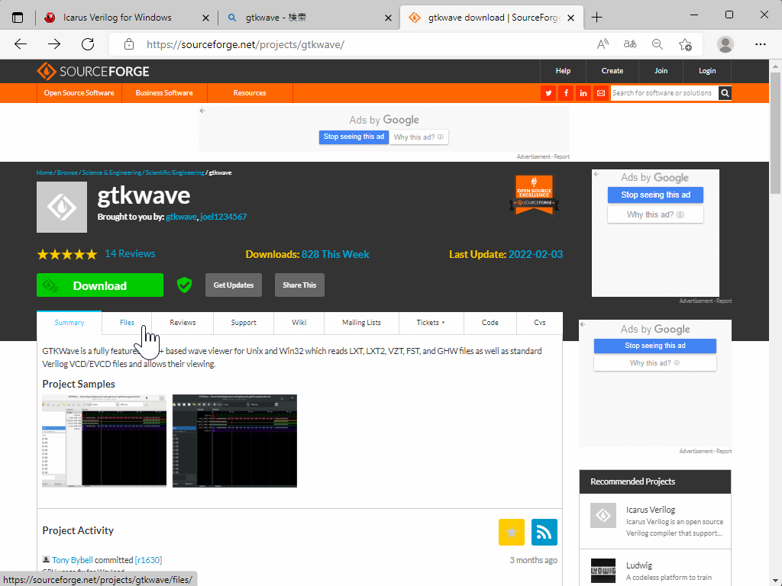Click the Share This button
Image resolution: width=782 pixels, height=586 pixels.
pyautogui.click(x=299, y=285)
